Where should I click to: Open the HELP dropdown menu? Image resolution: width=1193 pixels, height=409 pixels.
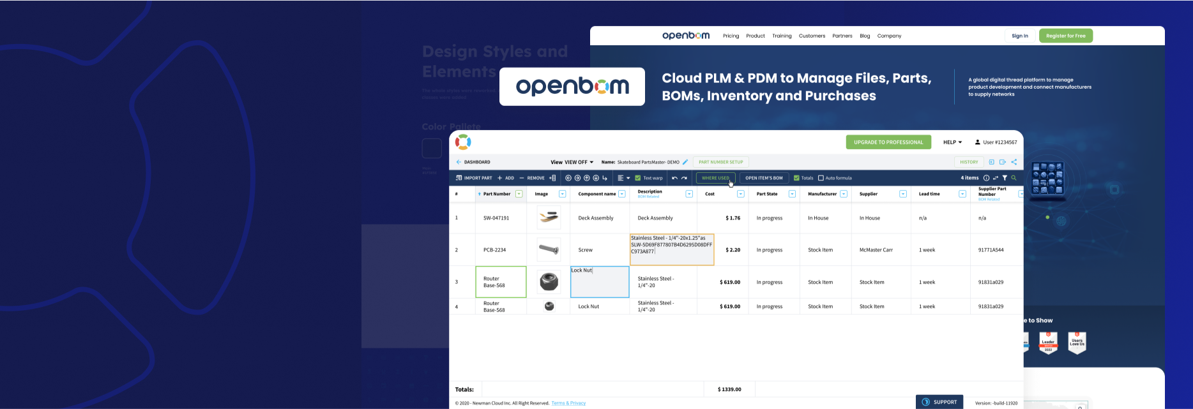(x=953, y=142)
